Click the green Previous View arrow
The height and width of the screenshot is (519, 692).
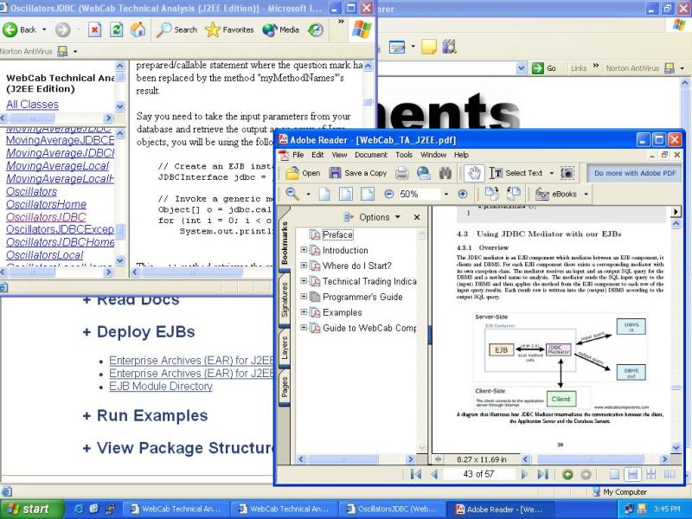(567, 474)
